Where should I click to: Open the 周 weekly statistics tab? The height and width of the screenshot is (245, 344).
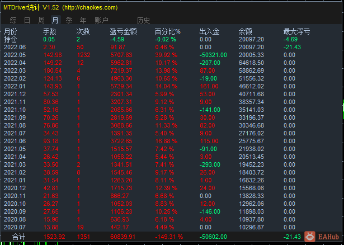point(41,20)
